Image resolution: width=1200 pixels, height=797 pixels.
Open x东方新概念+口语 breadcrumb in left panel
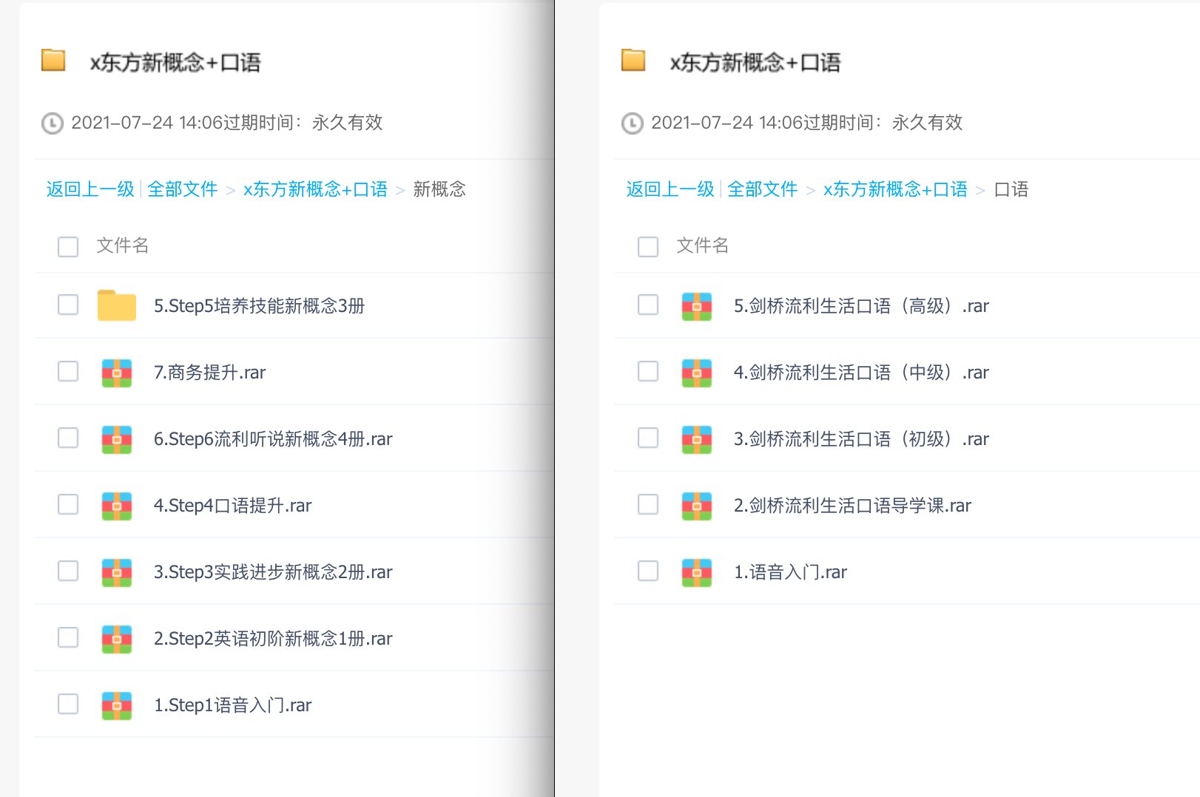click(x=315, y=189)
